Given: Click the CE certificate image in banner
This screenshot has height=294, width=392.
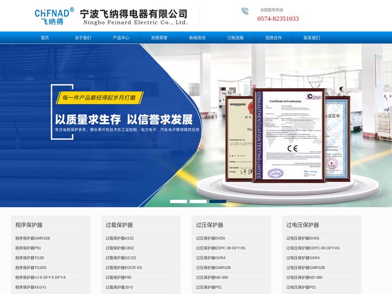Looking at the screenshot, I should coord(289,135).
